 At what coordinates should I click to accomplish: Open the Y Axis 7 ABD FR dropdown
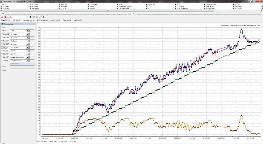(x=27, y=54)
